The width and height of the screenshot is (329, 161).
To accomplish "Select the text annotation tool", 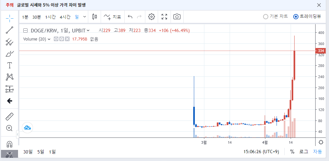I will (x=10, y=65).
